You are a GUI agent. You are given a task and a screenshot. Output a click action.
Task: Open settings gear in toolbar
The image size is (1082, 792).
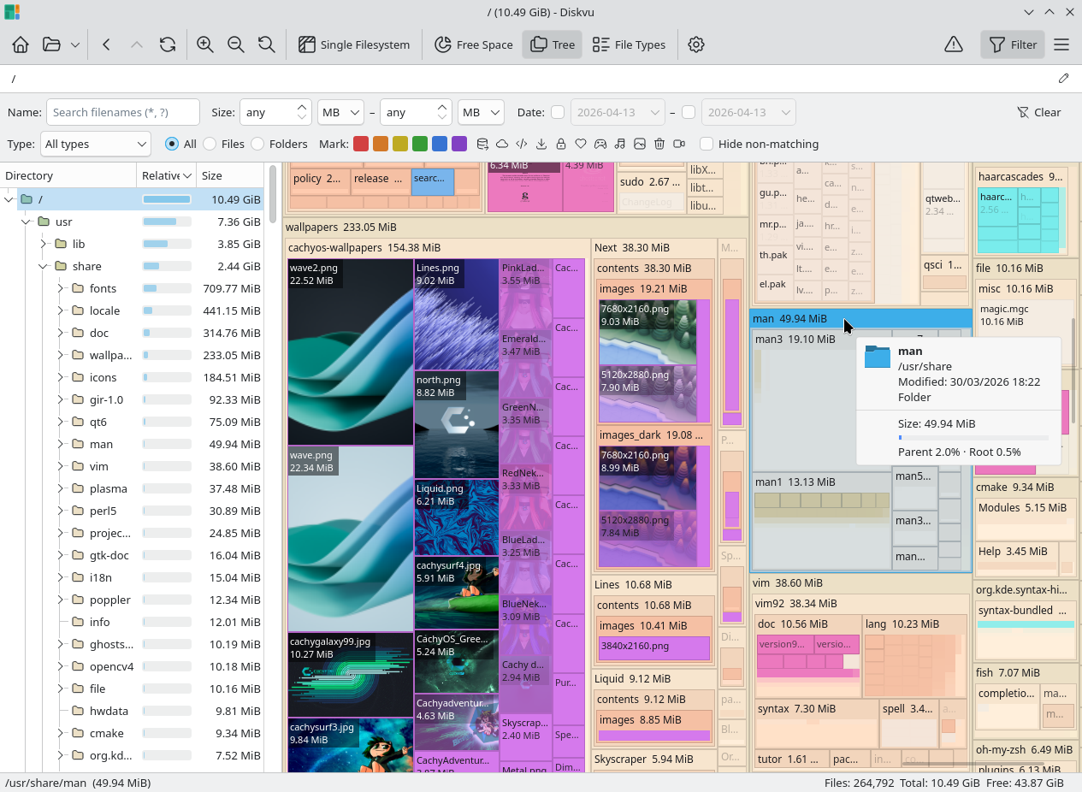click(696, 44)
